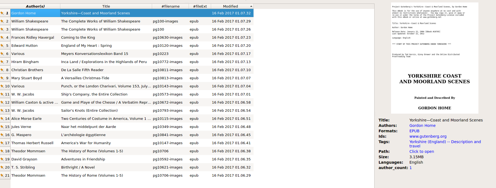
Task: Sort by the #filename column header
Action: pos(170,6)
